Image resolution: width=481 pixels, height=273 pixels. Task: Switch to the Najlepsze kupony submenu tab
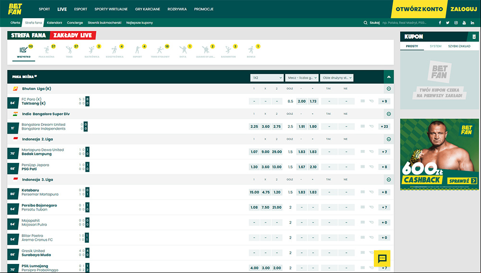click(139, 23)
